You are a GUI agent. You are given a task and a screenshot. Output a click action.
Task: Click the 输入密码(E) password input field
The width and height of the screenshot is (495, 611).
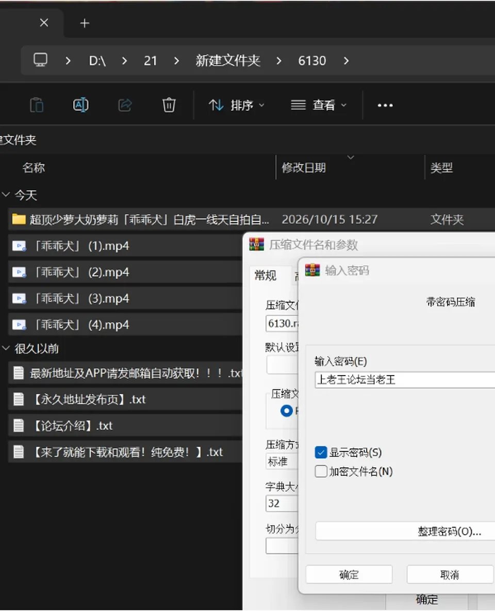pos(404,380)
